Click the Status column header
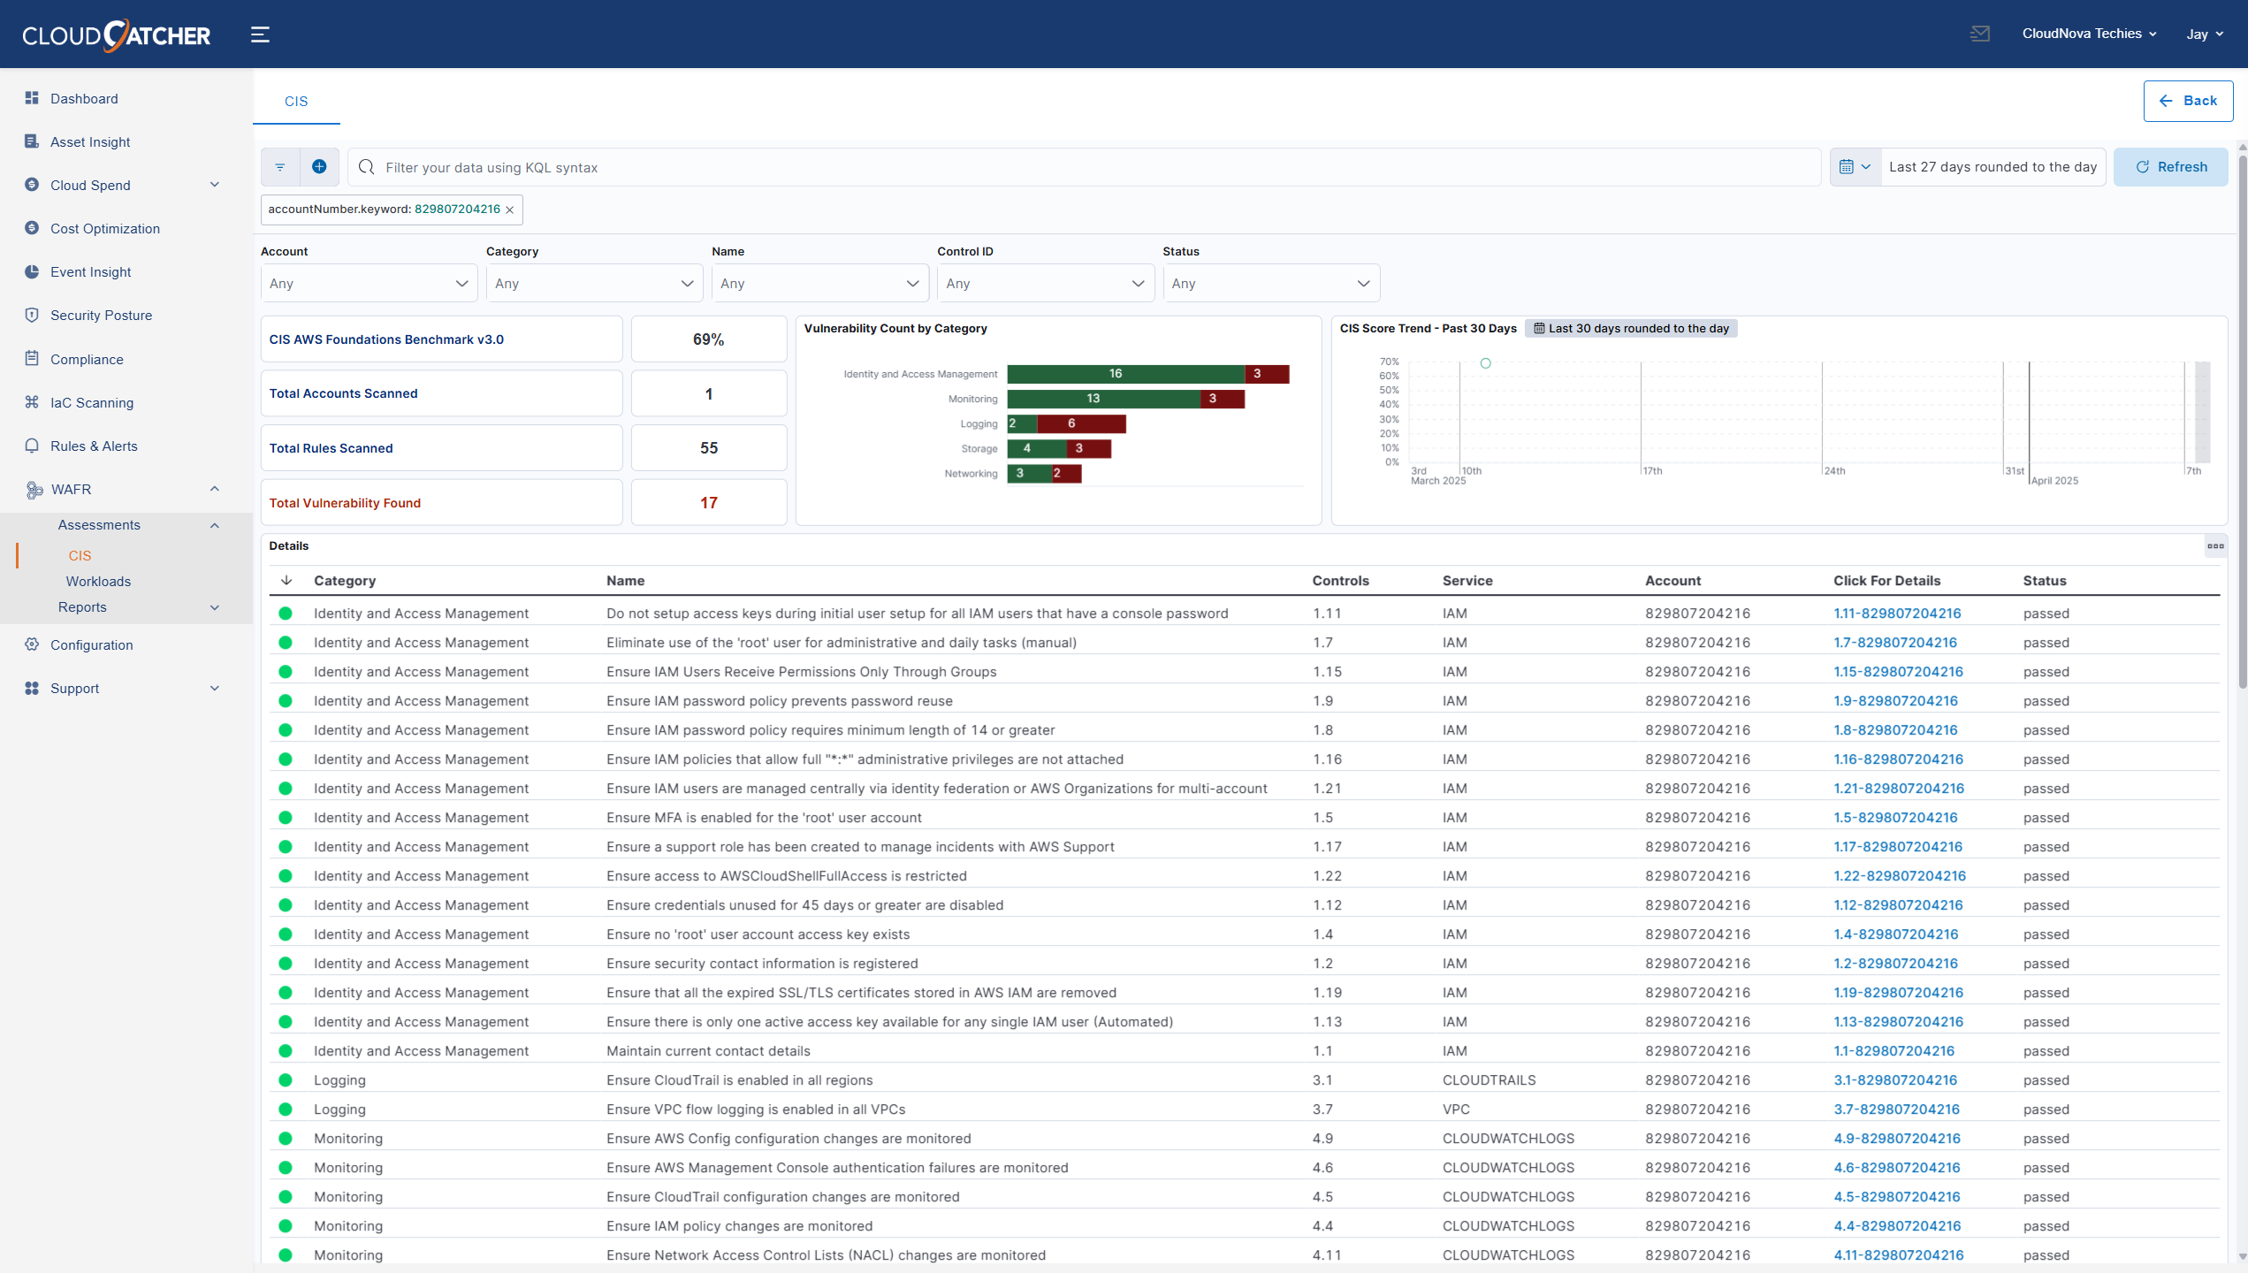Viewport: 2248px width, 1273px height. (x=2045, y=581)
